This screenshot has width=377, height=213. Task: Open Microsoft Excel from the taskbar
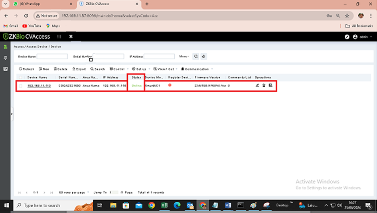pos(164,205)
